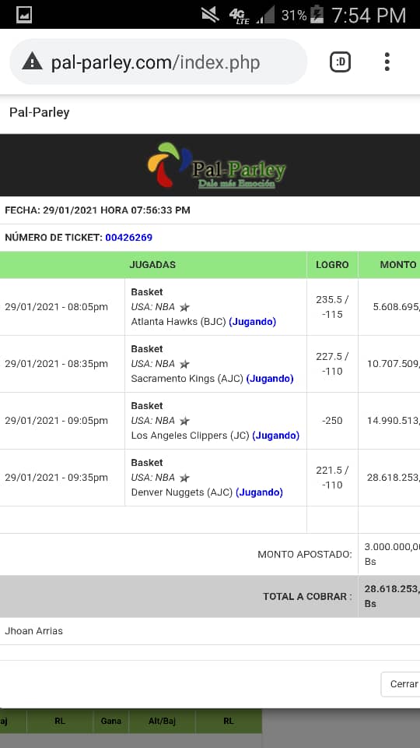Viewport: 420px width, 748px height.
Task: Open Chrome's three-dot overflow menu
Action: 387,62
